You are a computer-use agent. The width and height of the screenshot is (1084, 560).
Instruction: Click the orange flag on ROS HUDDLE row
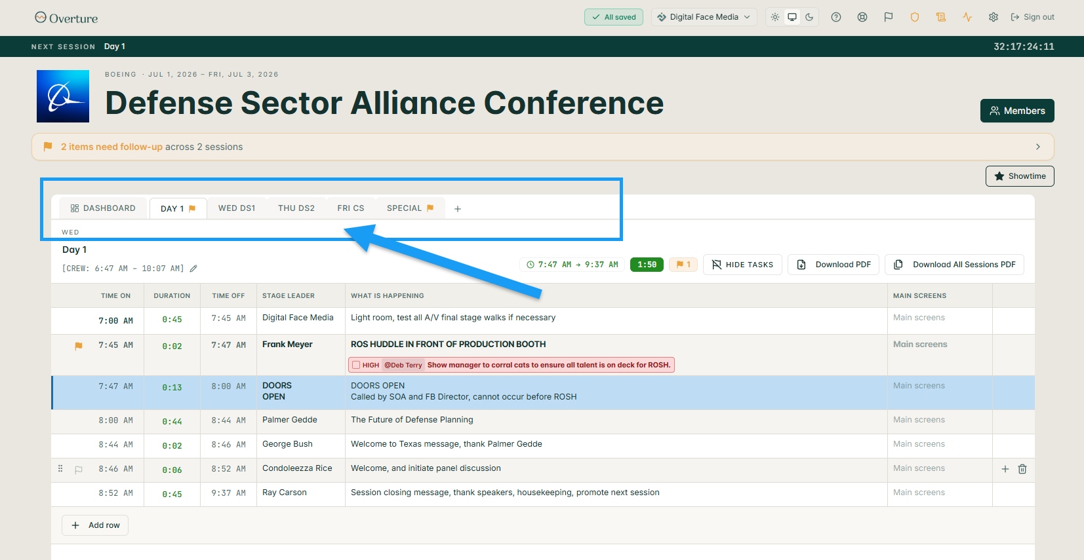click(79, 346)
